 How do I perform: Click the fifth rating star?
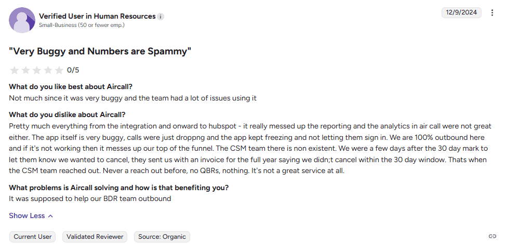coord(59,70)
